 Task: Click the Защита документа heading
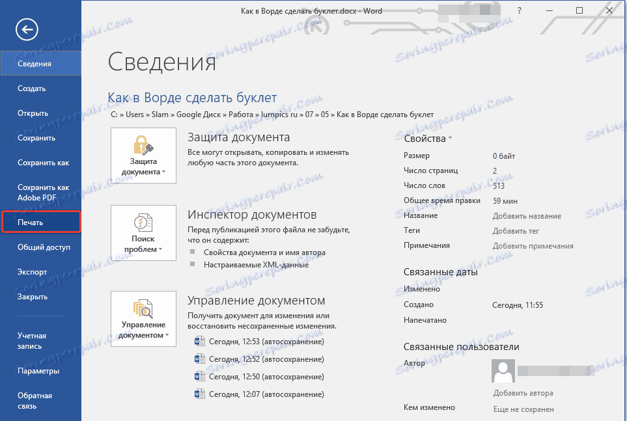(x=239, y=137)
